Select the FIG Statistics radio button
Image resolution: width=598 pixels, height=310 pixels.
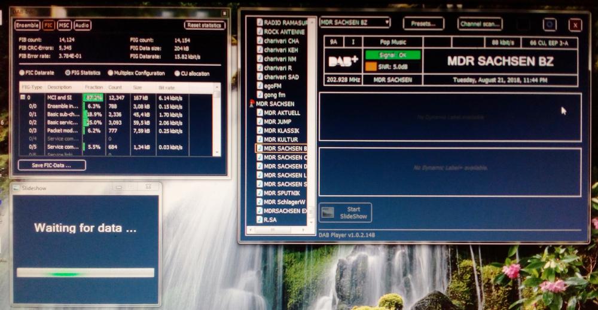coord(68,73)
